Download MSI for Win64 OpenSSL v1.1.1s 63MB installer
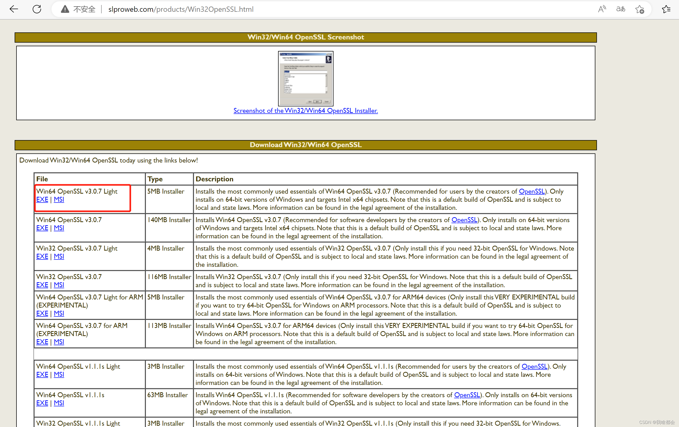 coord(59,403)
